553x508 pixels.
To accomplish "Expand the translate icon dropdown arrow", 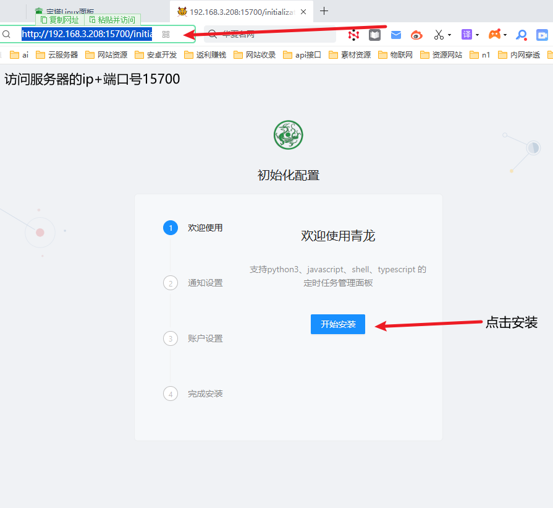I will pos(477,35).
